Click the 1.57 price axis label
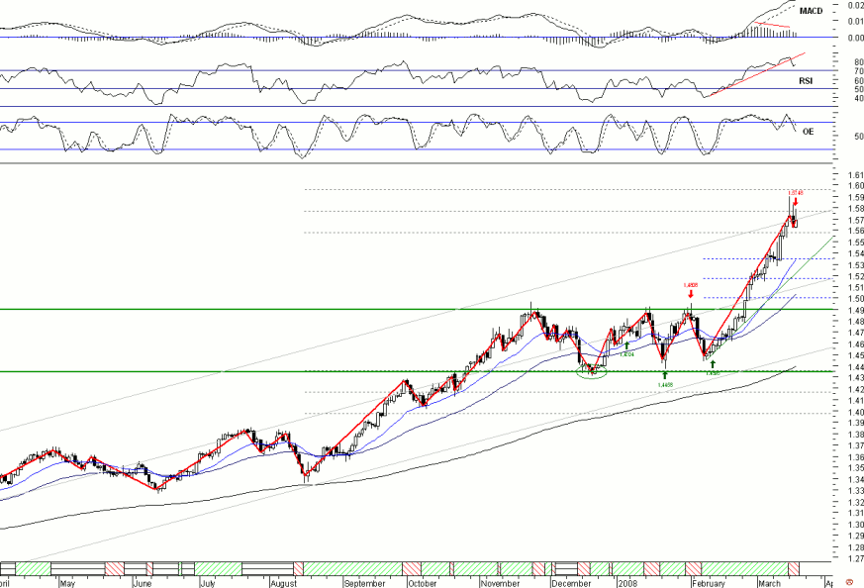The height and width of the screenshot is (588, 864). 856,220
